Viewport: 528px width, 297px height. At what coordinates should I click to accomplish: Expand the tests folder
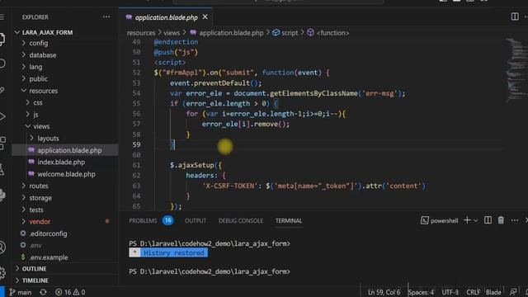pyautogui.click(x=36, y=210)
